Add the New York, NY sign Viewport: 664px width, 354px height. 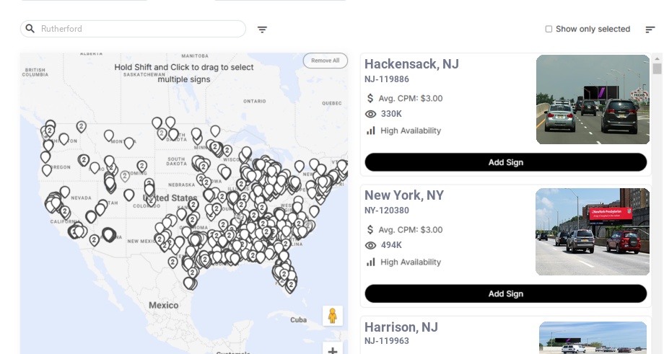[505, 293]
